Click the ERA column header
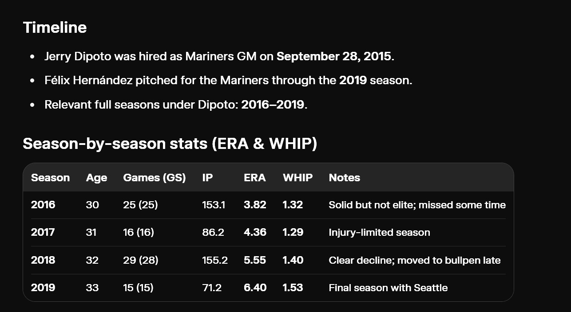Viewport: 571px width, 312px height. (255, 178)
